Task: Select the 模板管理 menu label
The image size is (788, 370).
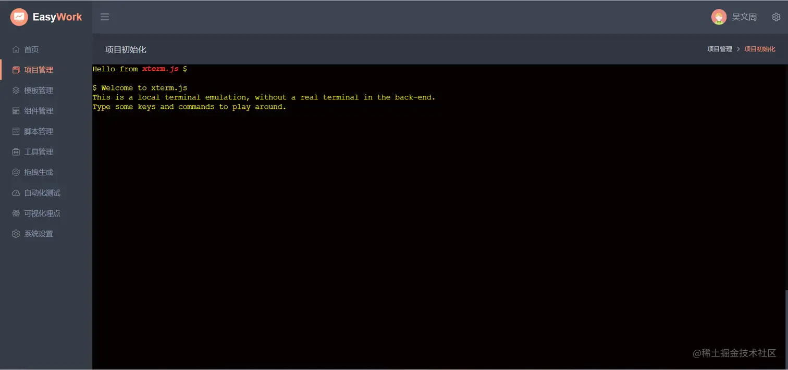Action: (39, 91)
